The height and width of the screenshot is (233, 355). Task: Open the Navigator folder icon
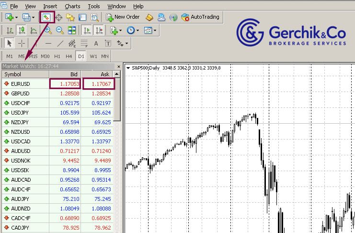pos(70,17)
